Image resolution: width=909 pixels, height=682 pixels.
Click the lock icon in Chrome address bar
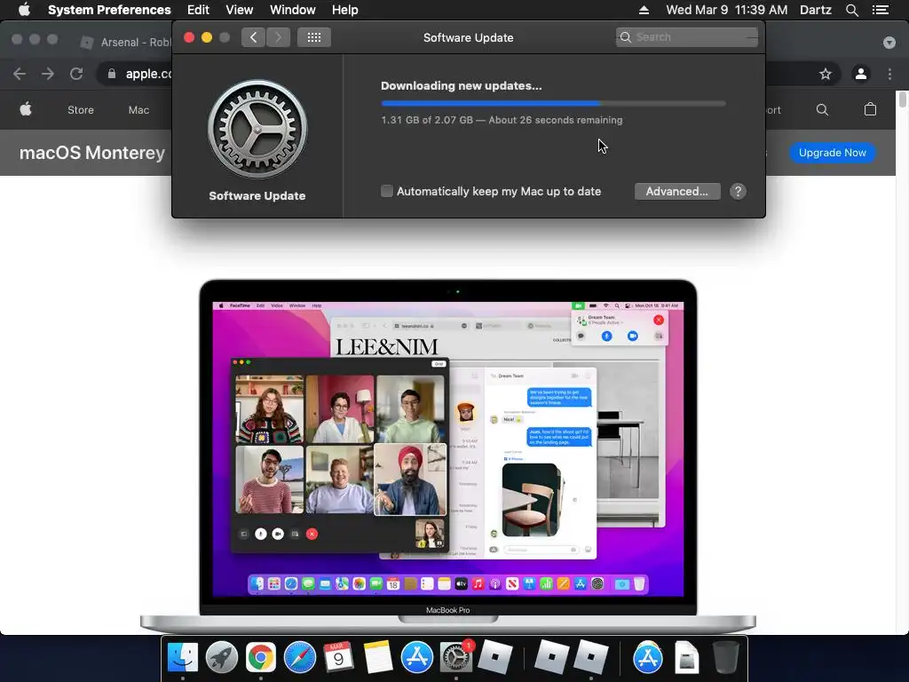tap(112, 74)
